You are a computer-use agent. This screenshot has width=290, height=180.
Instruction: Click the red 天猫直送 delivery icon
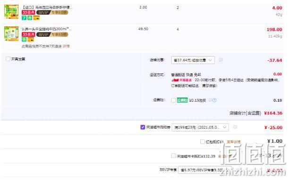(x=181, y=80)
